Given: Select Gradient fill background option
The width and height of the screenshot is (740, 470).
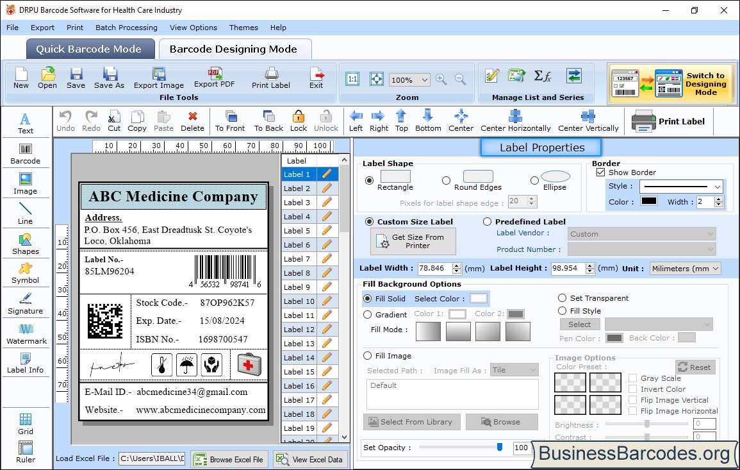Looking at the screenshot, I should [367, 315].
